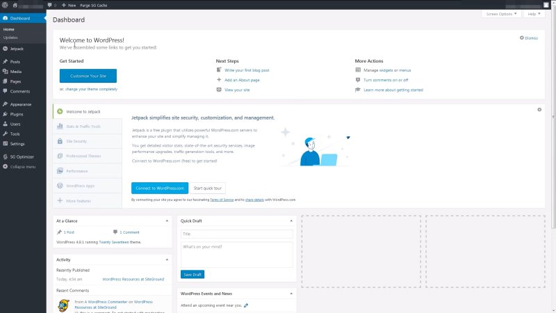Image resolution: width=556 pixels, height=313 pixels.
Task: Click the Customize Your Site button
Action: tap(88, 76)
